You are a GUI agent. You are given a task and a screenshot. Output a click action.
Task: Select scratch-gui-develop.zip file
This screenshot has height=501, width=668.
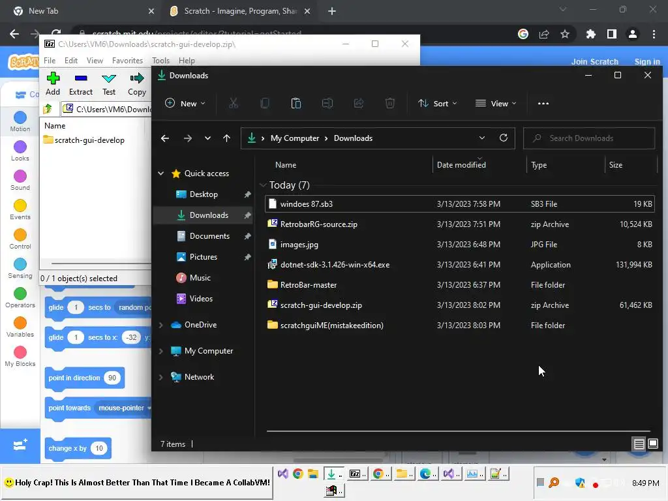460,305
